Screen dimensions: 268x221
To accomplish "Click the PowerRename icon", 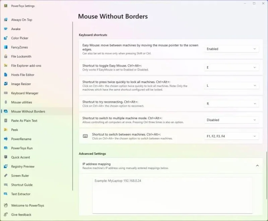I will pyautogui.click(x=6, y=139).
